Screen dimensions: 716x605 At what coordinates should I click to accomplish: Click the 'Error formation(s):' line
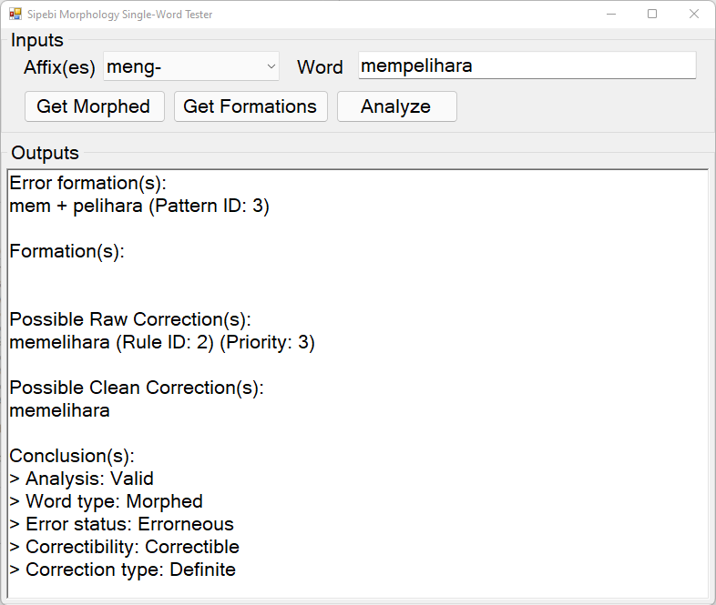tap(88, 183)
